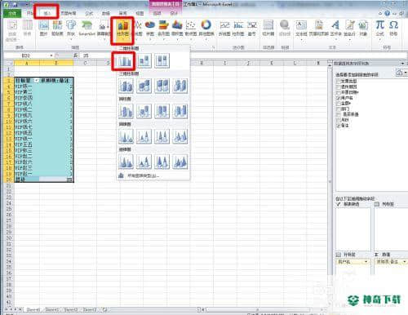The width and height of the screenshot is (408, 315).
Task: Open the Bar chart gallery
Action: click(x=164, y=29)
